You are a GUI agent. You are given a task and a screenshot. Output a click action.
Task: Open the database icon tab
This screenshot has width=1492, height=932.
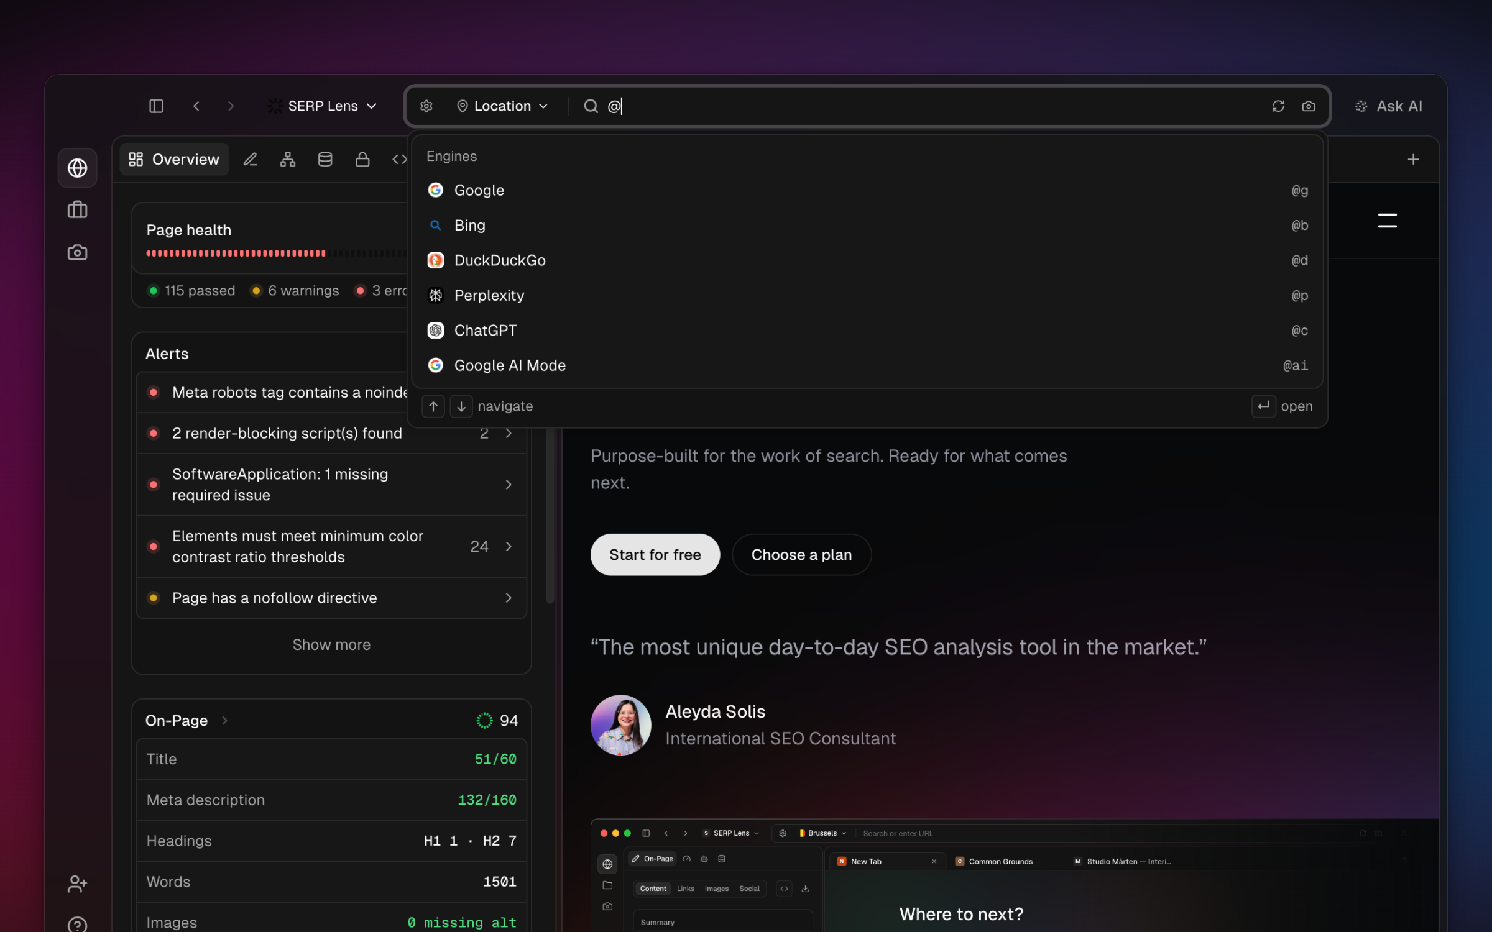point(325,160)
